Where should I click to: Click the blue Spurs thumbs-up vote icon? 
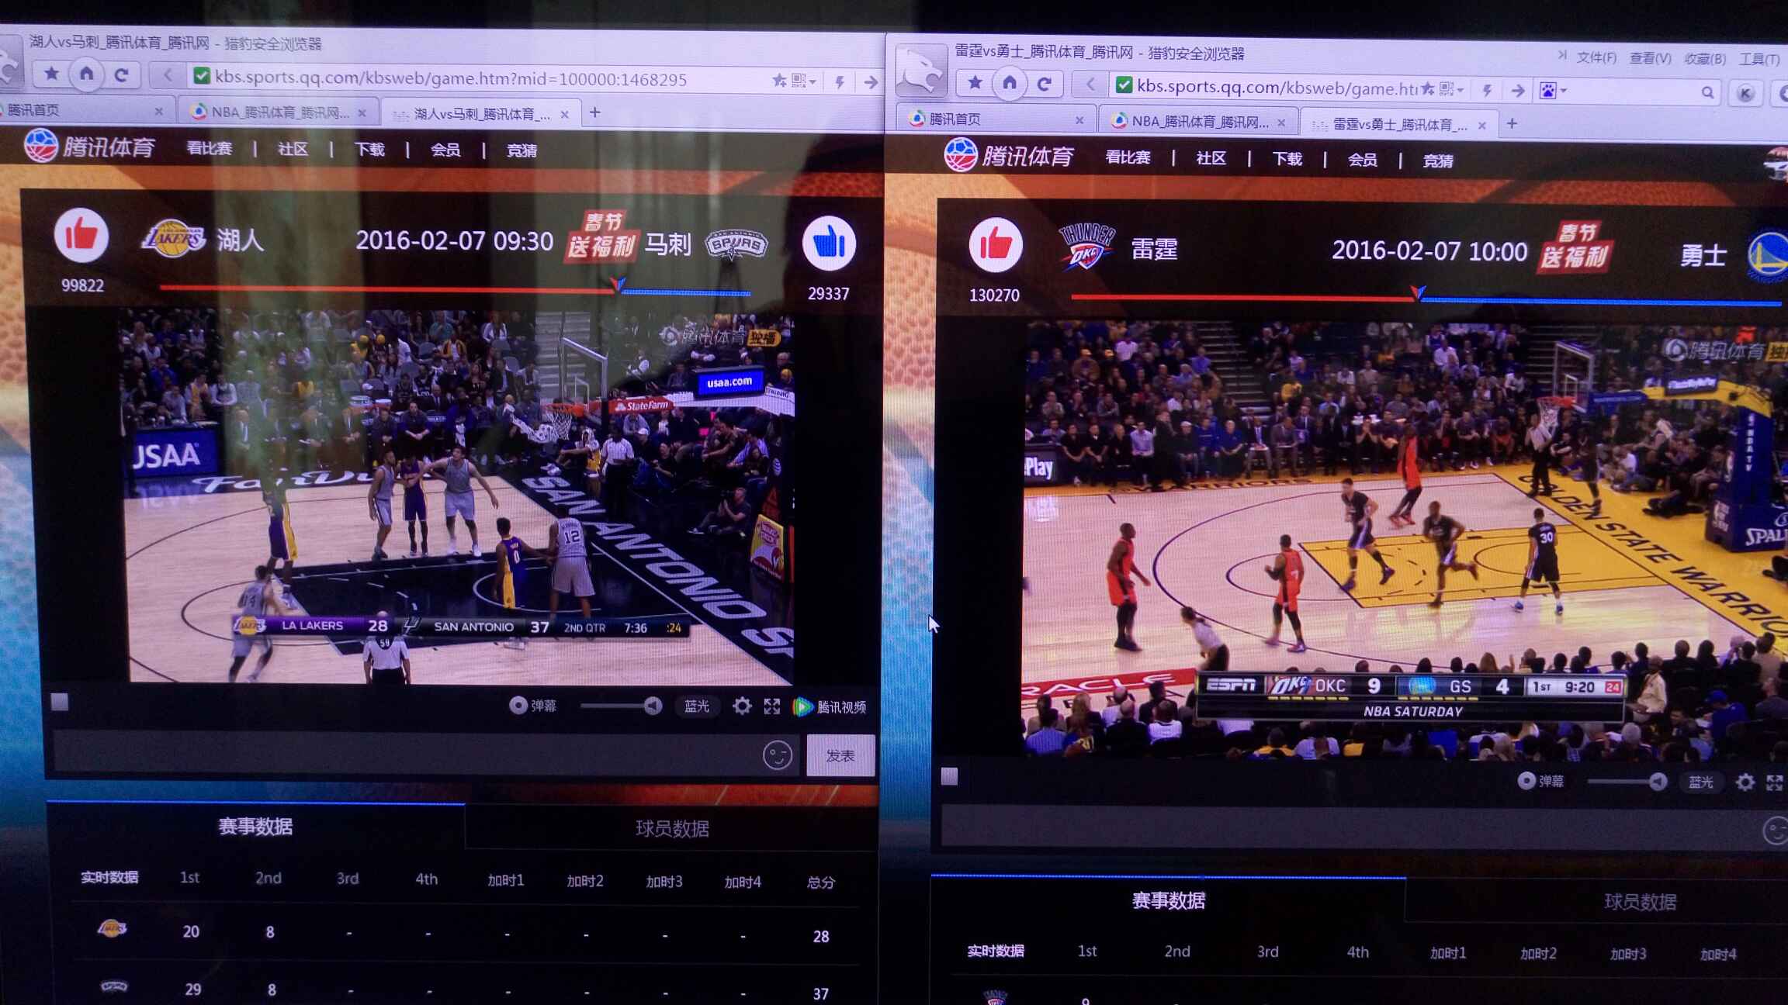pyautogui.click(x=828, y=243)
